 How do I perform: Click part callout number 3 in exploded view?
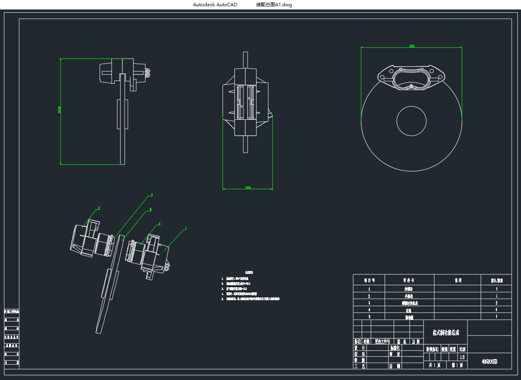pyautogui.click(x=152, y=195)
